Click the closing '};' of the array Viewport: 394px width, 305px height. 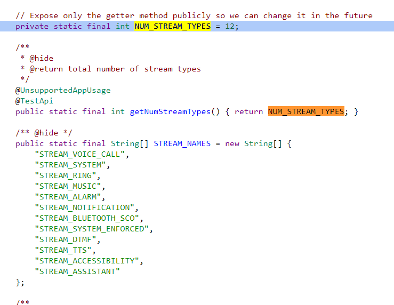(x=20, y=283)
